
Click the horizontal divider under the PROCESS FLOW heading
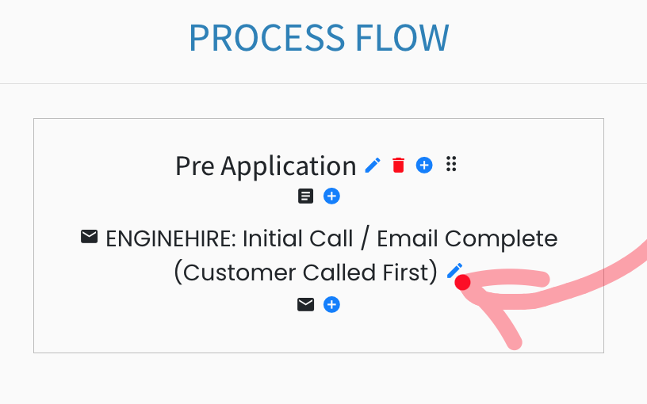click(x=323, y=84)
